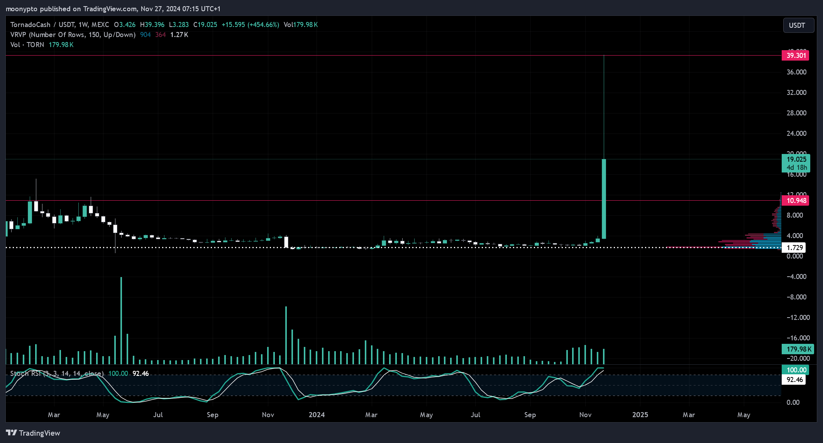Select the VRVP indicator legend
The image size is (823, 443).
point(73,35)
